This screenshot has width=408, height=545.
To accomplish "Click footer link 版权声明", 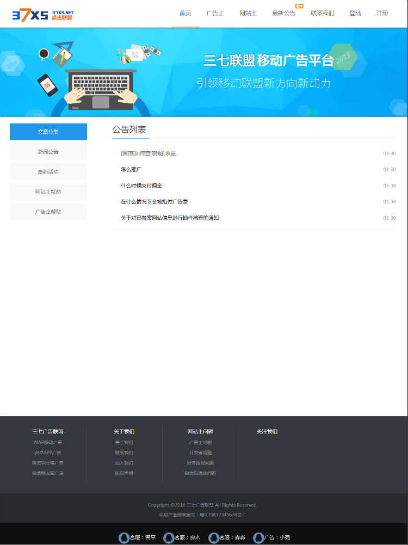I will pyautogui.click(x=124, y=473).
